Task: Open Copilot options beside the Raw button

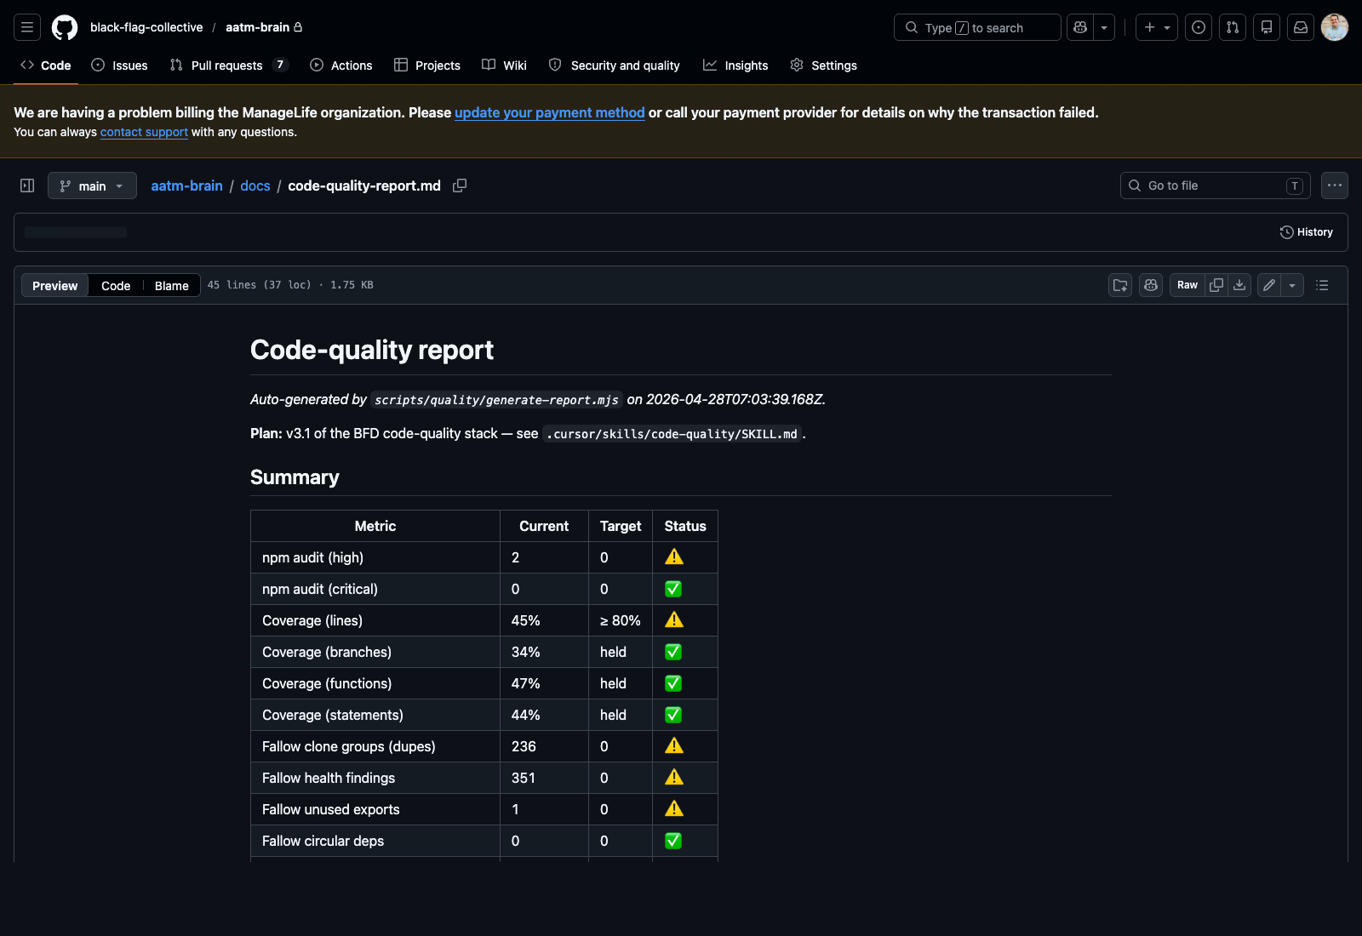Action: click(1150, 285)
